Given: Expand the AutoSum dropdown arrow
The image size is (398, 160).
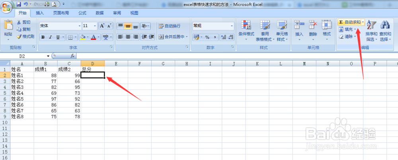Looking at the screenshot, I should coord(363,22).
